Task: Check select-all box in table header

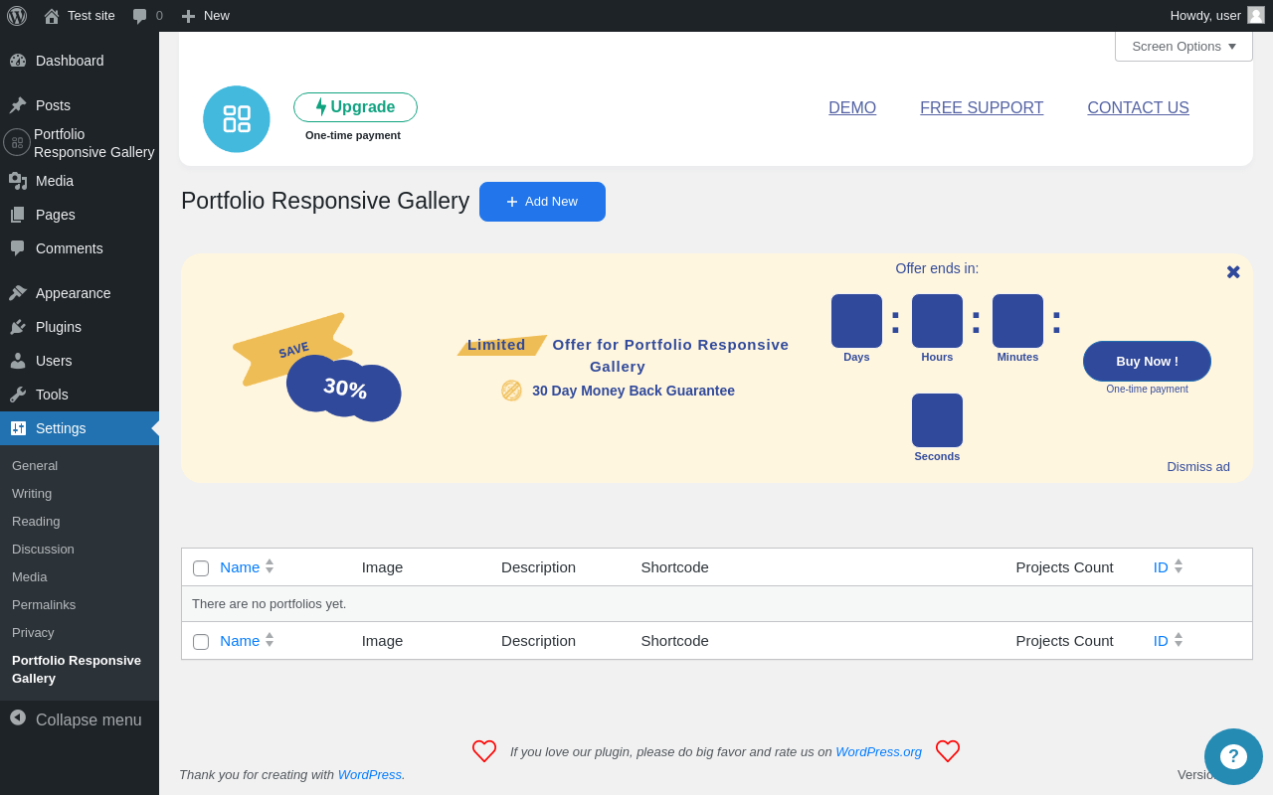Action: point(201,568)
